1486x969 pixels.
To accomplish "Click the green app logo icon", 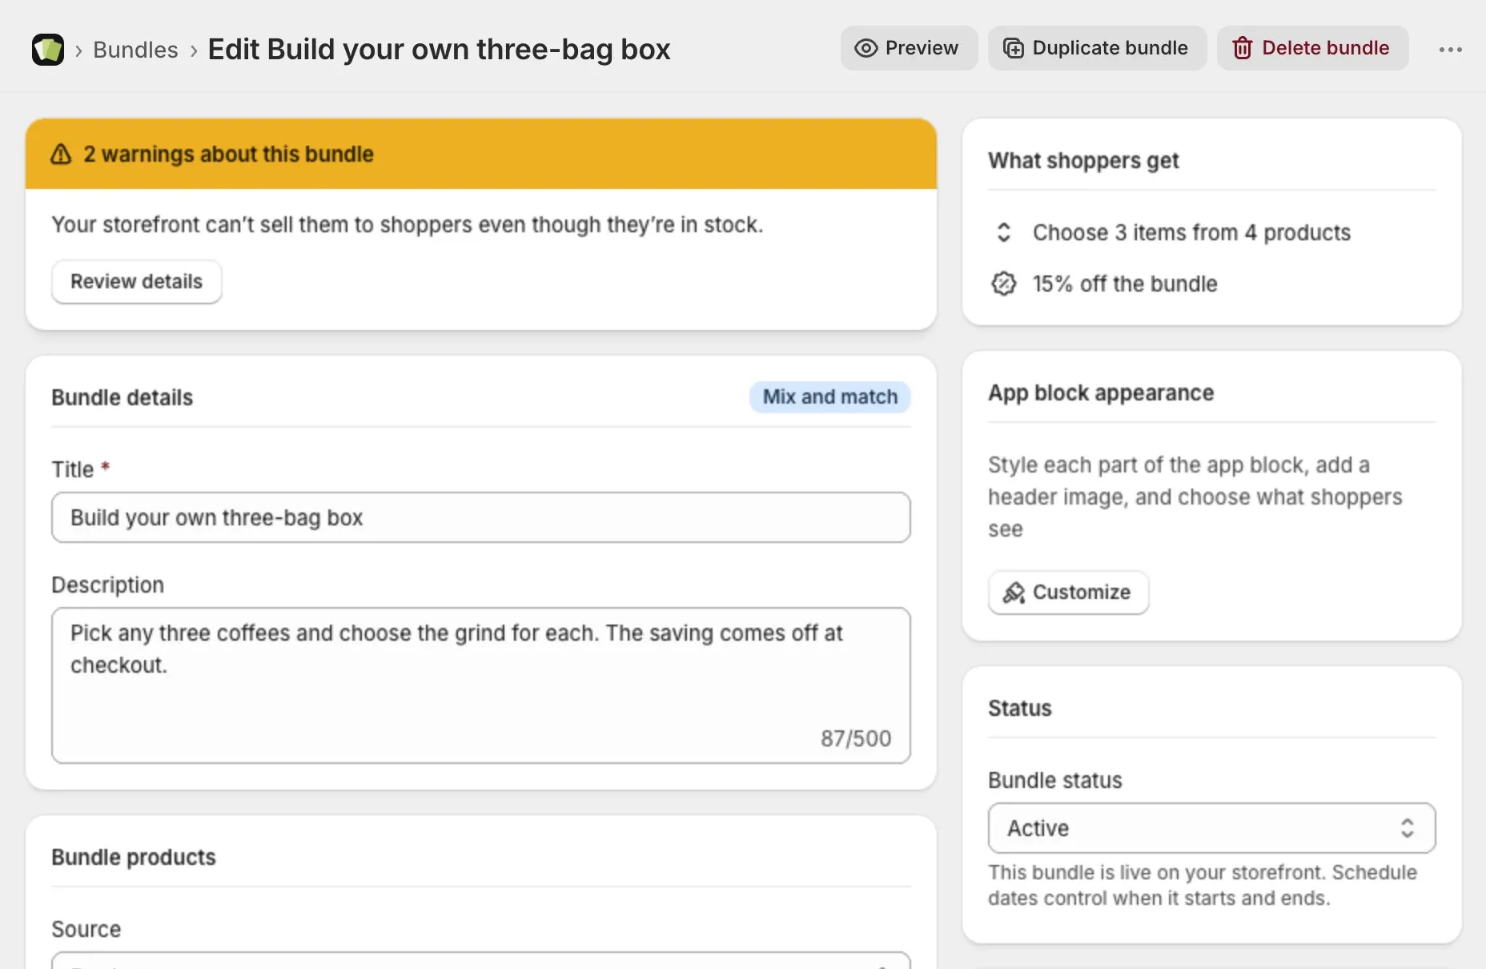I will pyautogui.click(x=48, y=50).
